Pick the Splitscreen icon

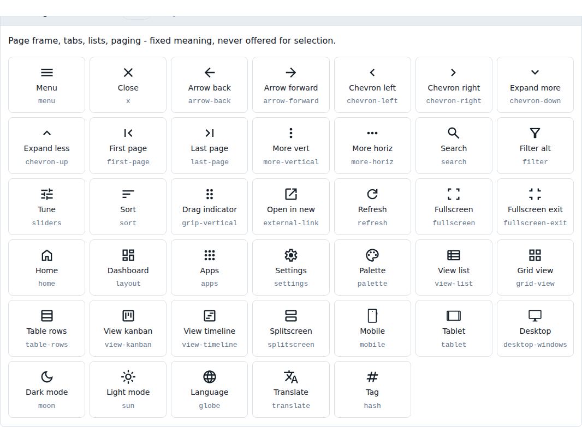pos(291,316)
